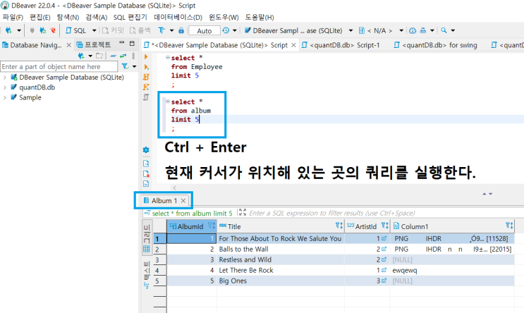Screen dimensions: 524x313
Task: Open a new SQL editor with SQL button
Action: pyautogui.click(x=76, y=30)
